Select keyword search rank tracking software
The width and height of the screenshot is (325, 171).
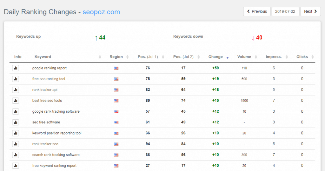click(56, 155)
